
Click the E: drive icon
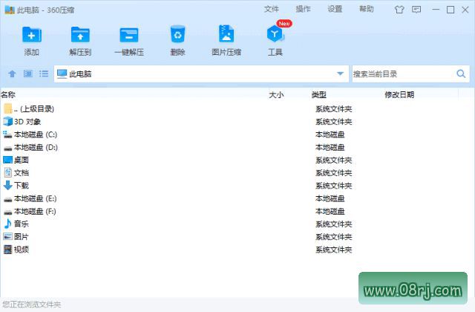pyautogui.click(x=7, y=199)
